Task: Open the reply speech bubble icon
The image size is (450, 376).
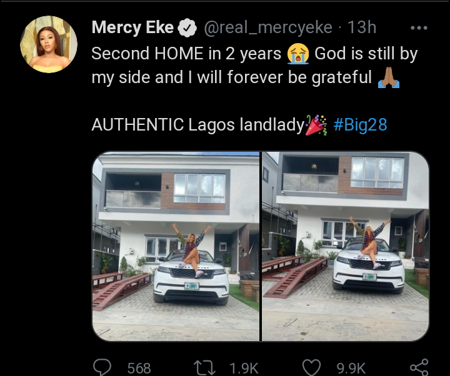Action: (102, 367)
